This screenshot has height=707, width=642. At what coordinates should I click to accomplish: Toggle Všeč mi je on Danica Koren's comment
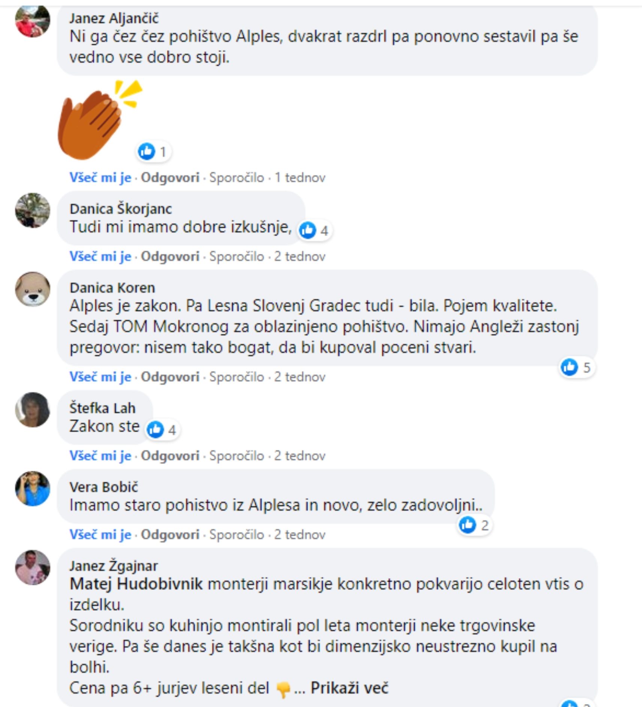(100, 377)
